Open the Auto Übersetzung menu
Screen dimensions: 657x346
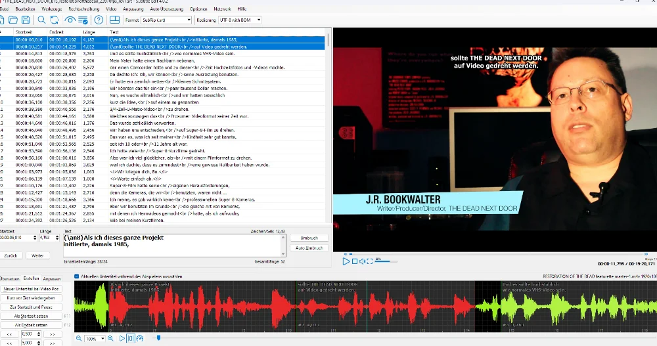[167, 9]
